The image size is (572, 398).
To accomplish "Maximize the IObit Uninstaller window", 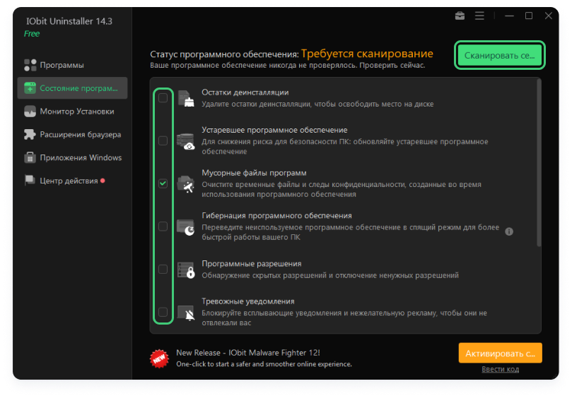I will (529, 16).
